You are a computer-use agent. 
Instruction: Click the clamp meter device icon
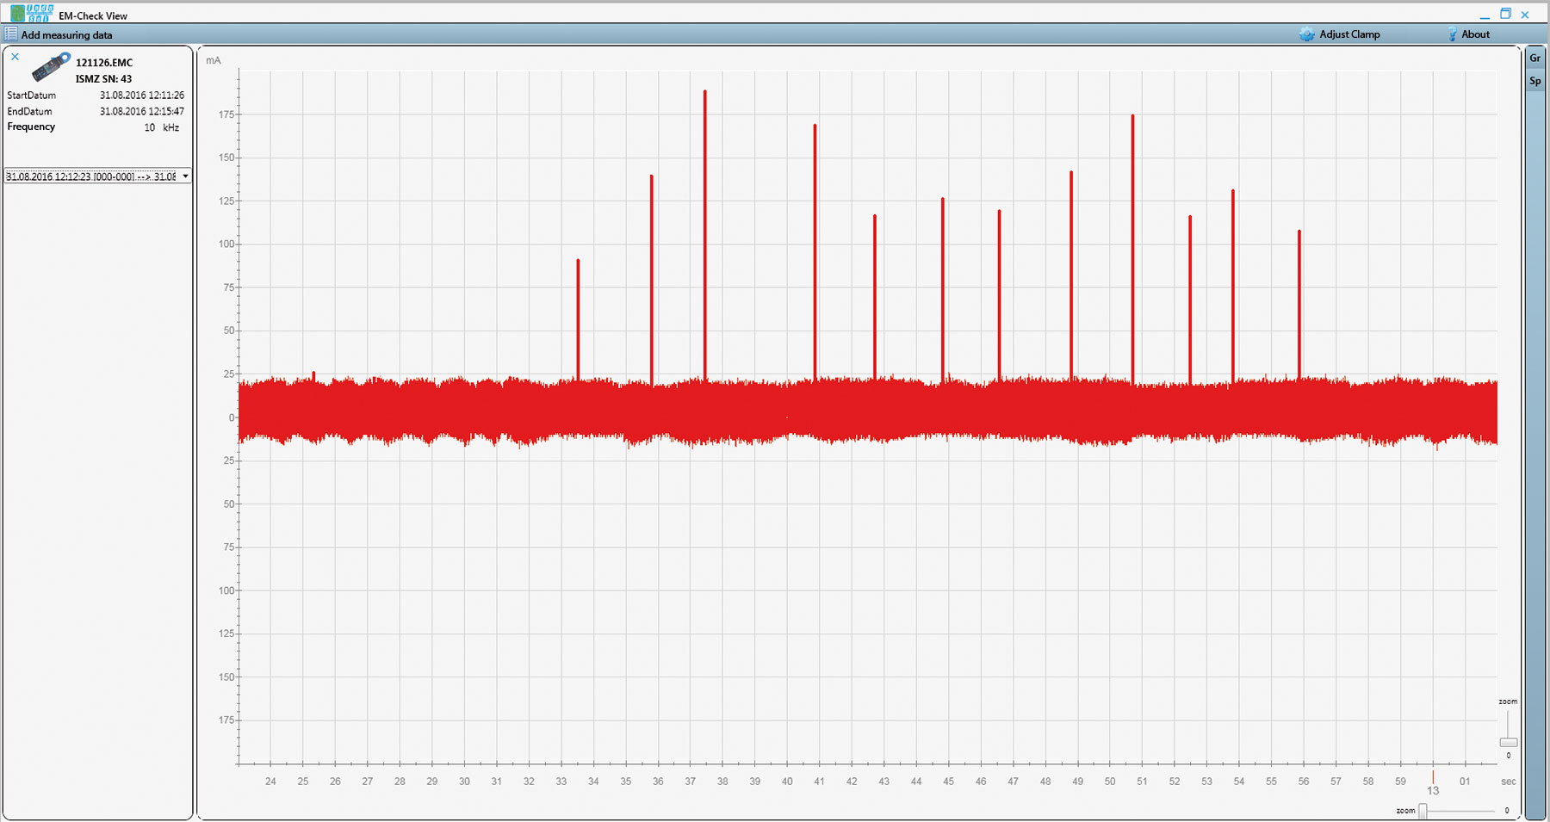tap(51, 66)
